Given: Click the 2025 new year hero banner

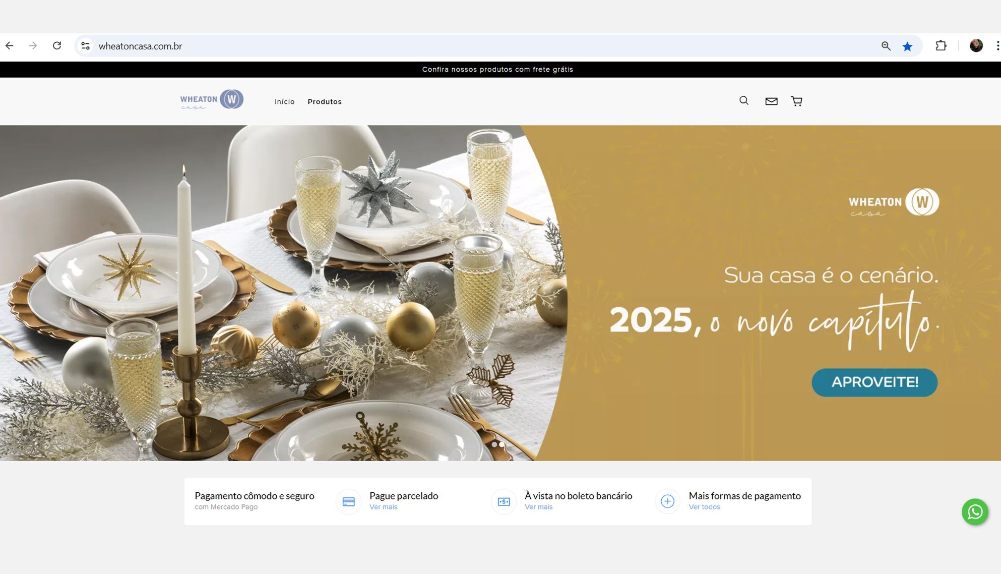Looking at the screenshot, I should click(x=500, y=293).
